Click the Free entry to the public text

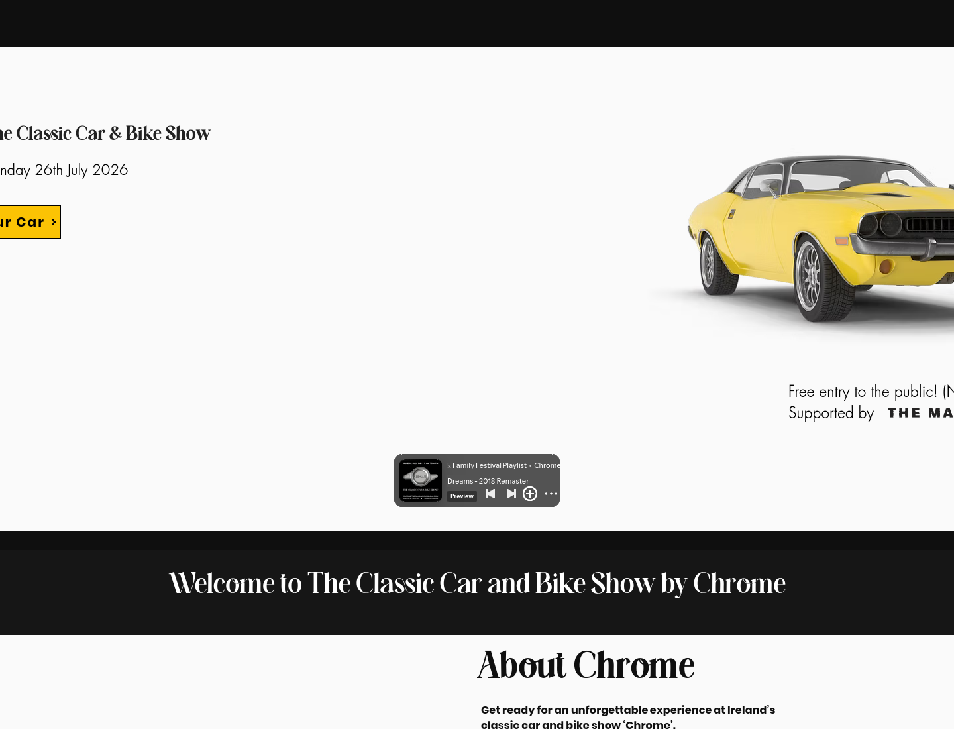pos(863,392)
